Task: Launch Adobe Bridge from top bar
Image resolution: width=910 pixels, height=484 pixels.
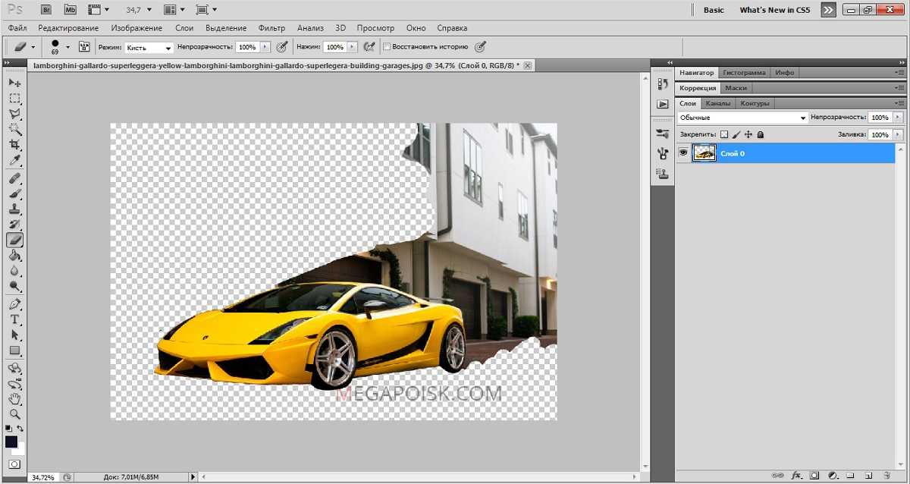Action: click(x=46, y=10)
